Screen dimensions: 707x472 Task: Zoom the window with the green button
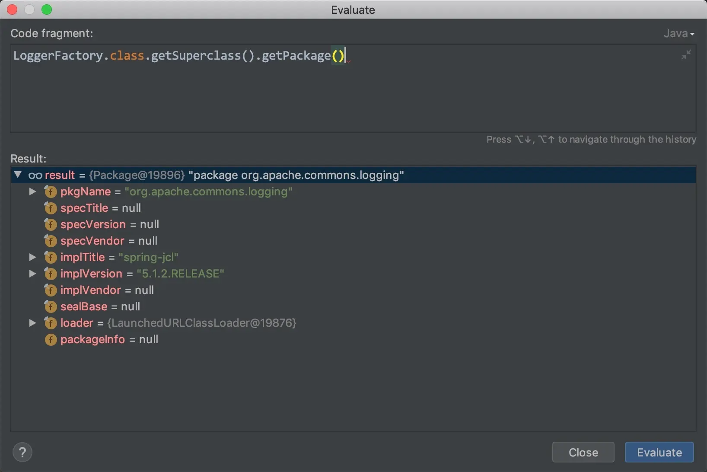[x=47, y=10]
